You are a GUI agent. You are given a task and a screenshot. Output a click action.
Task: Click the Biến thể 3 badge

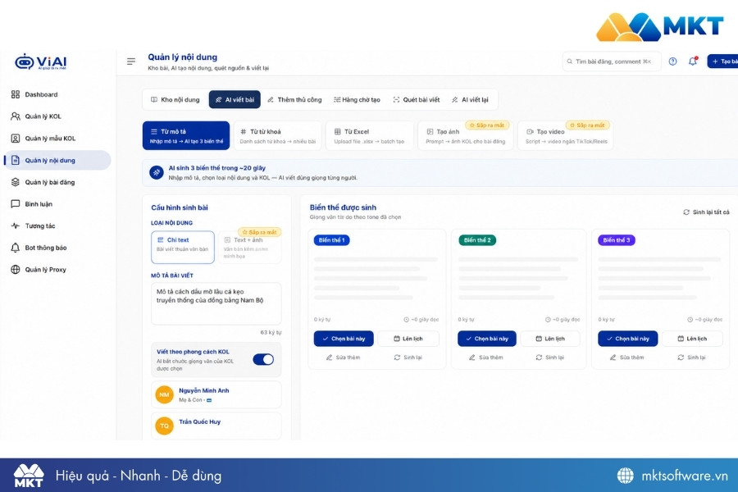point(616,240)
